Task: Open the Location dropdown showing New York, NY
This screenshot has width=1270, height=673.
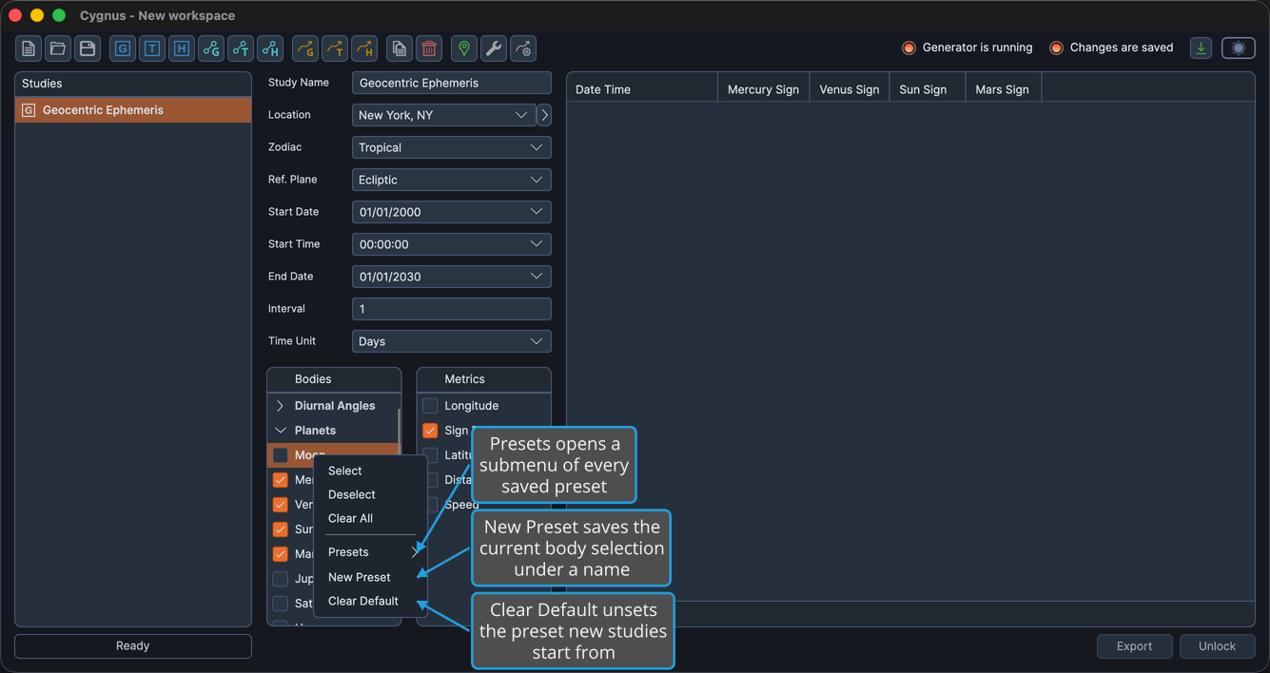Action: pos(443,115)
